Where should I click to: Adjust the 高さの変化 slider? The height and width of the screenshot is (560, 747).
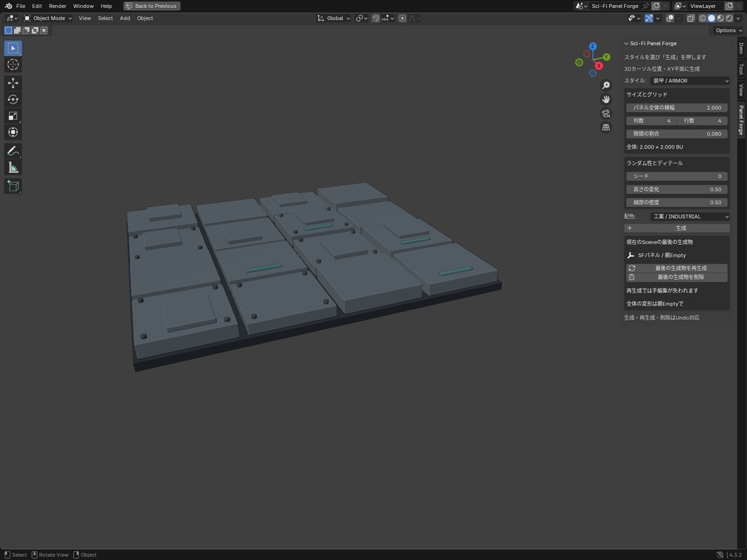[676, 189]
